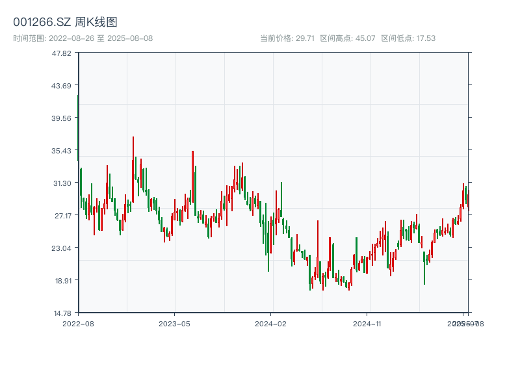Click the y-axis label 14.78
This screenshot has height=390, width=520.
click(x=62, y=313)
